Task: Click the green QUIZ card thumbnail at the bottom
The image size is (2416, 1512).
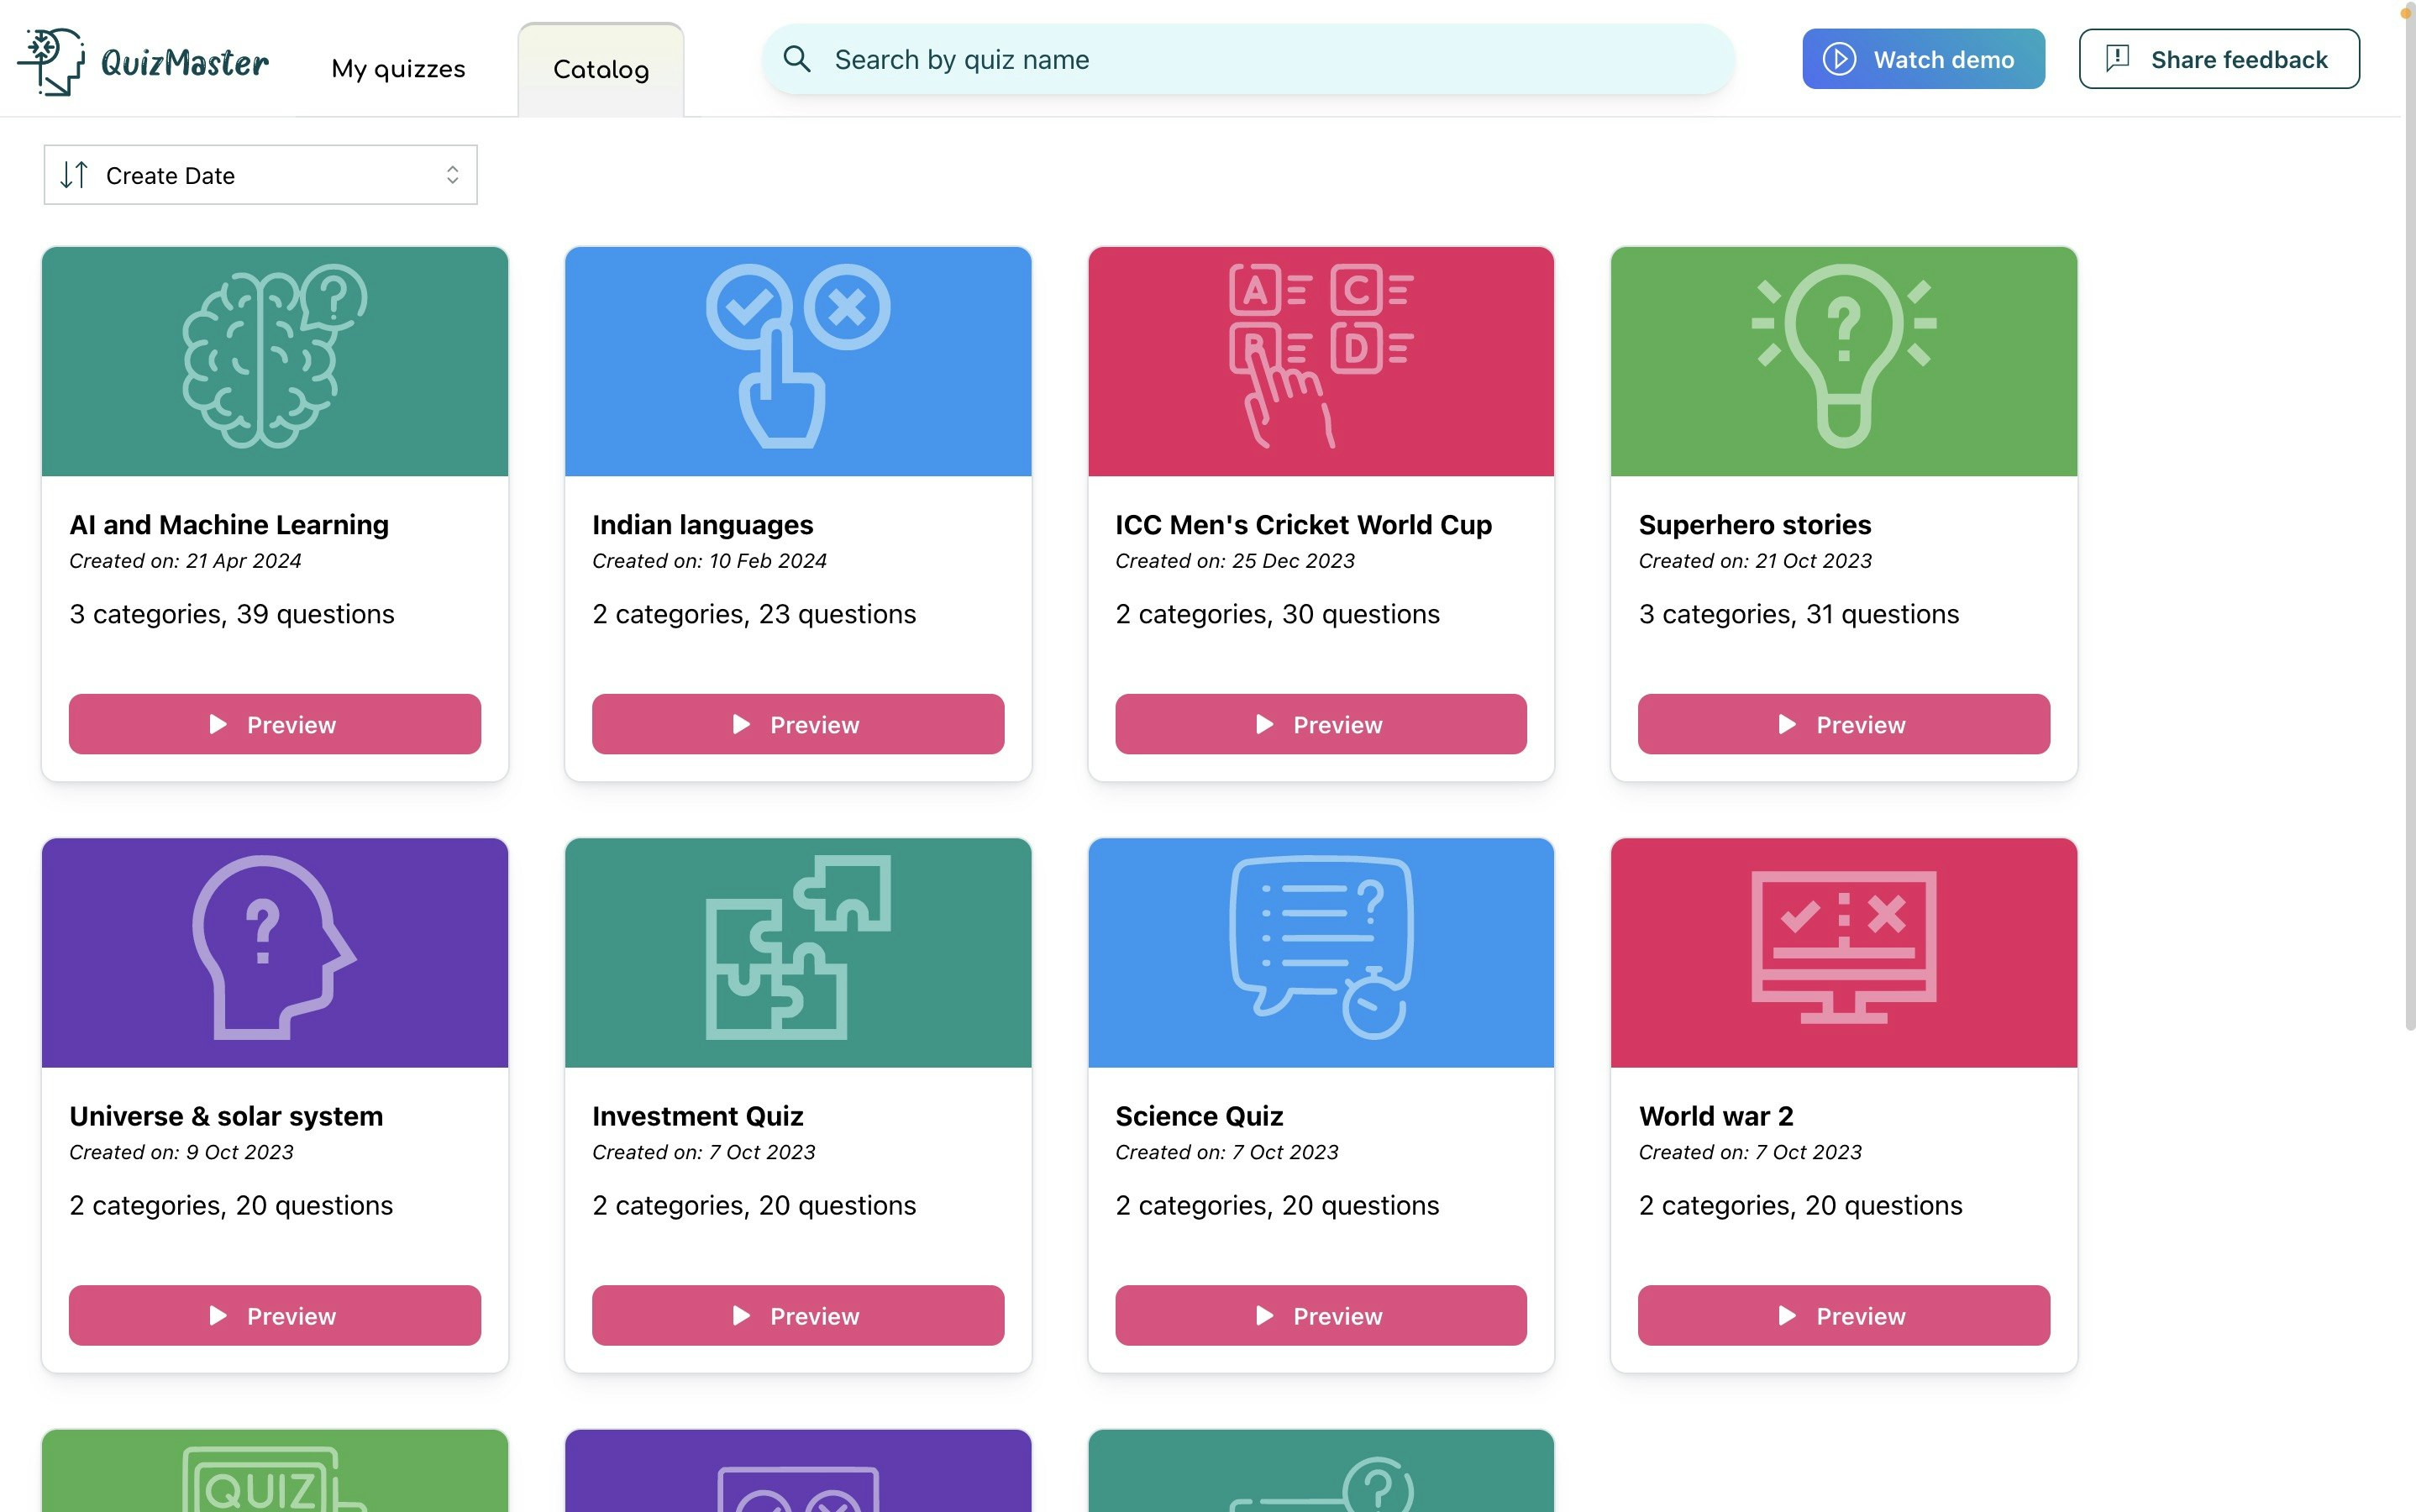Action: pyautogui.click(x=275, y=1471)
